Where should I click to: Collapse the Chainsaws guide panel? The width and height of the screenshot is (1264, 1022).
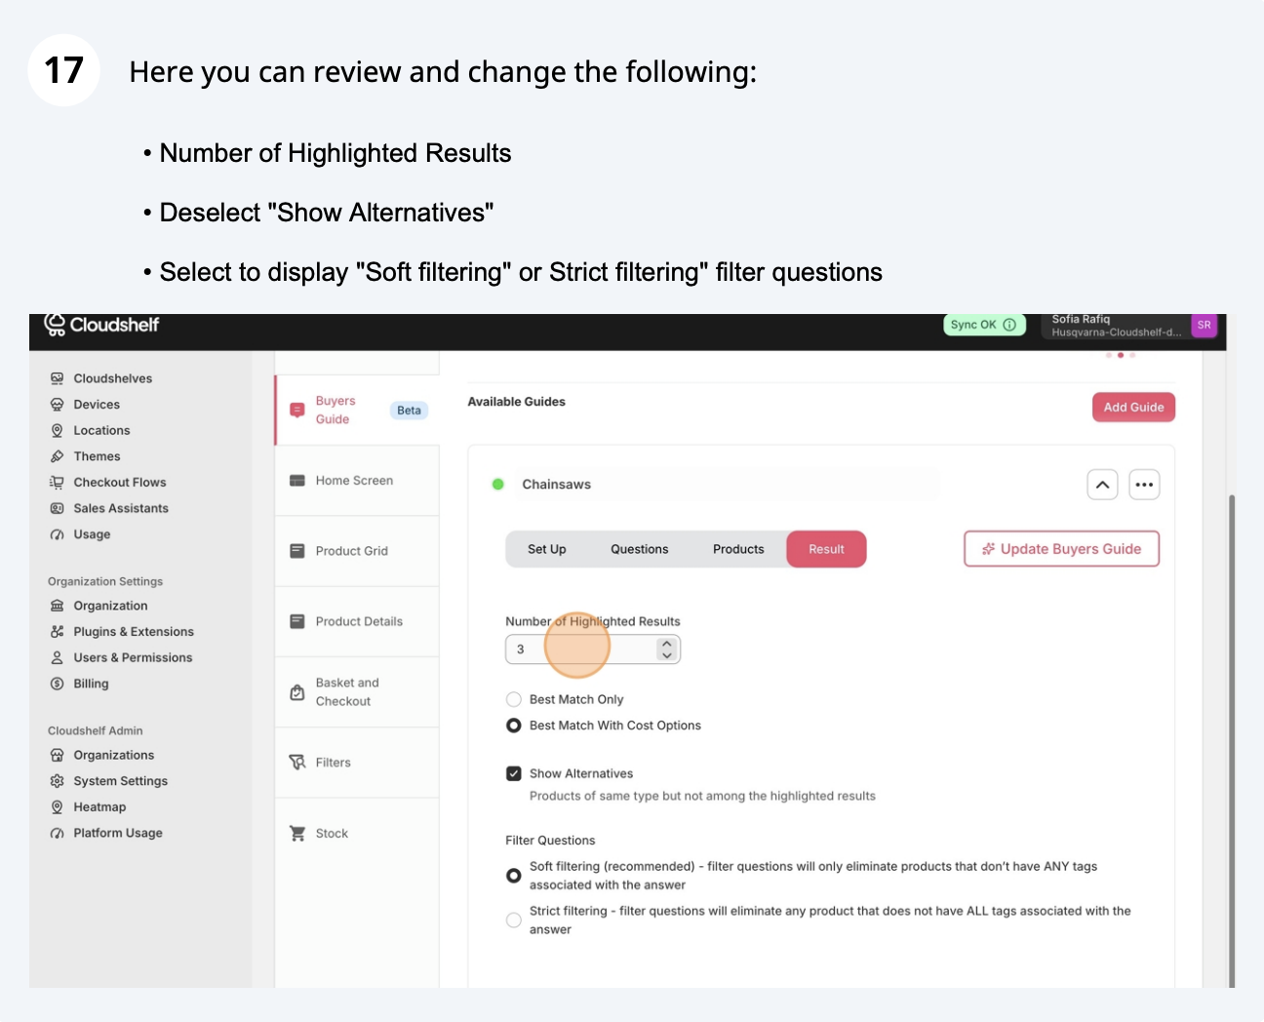tap(1102, 485)
